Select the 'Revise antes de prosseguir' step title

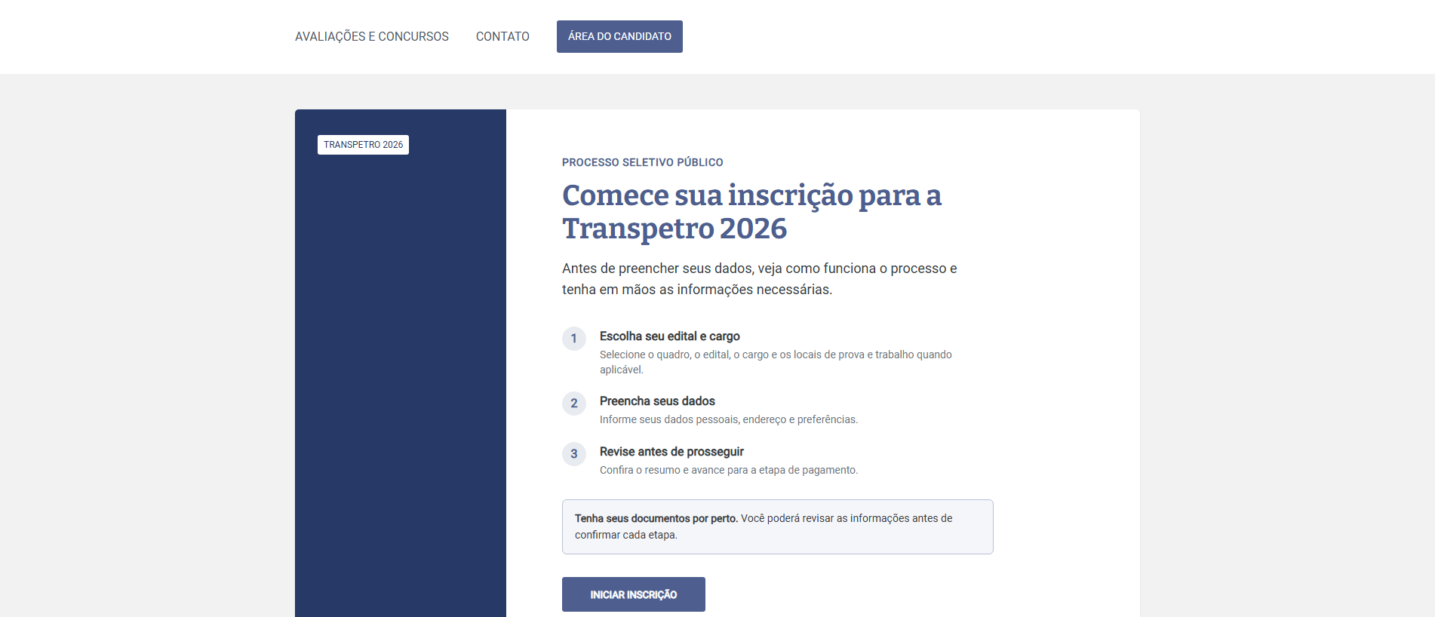coord(671,452)
